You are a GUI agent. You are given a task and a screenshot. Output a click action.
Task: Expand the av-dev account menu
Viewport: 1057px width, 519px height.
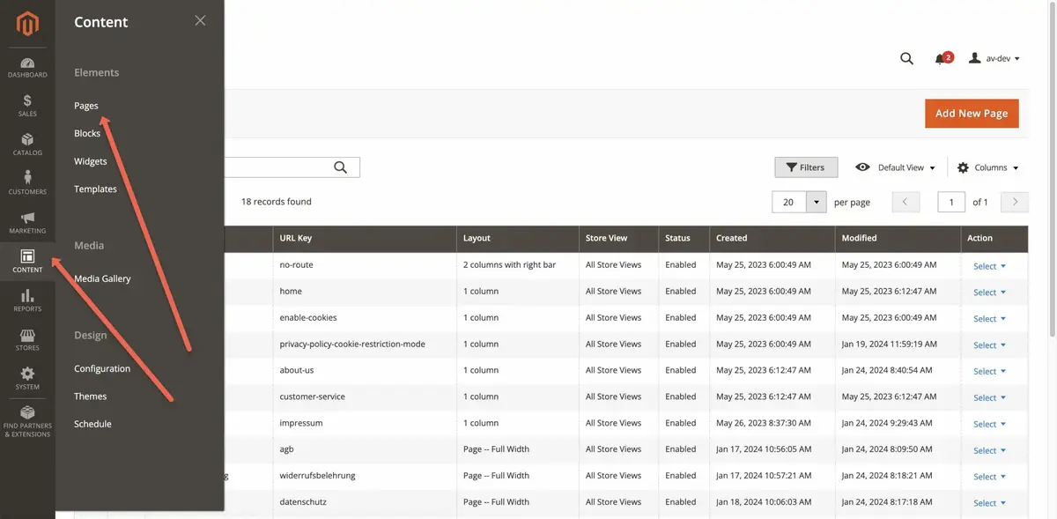pyautogui.click(x=994, y=59)
